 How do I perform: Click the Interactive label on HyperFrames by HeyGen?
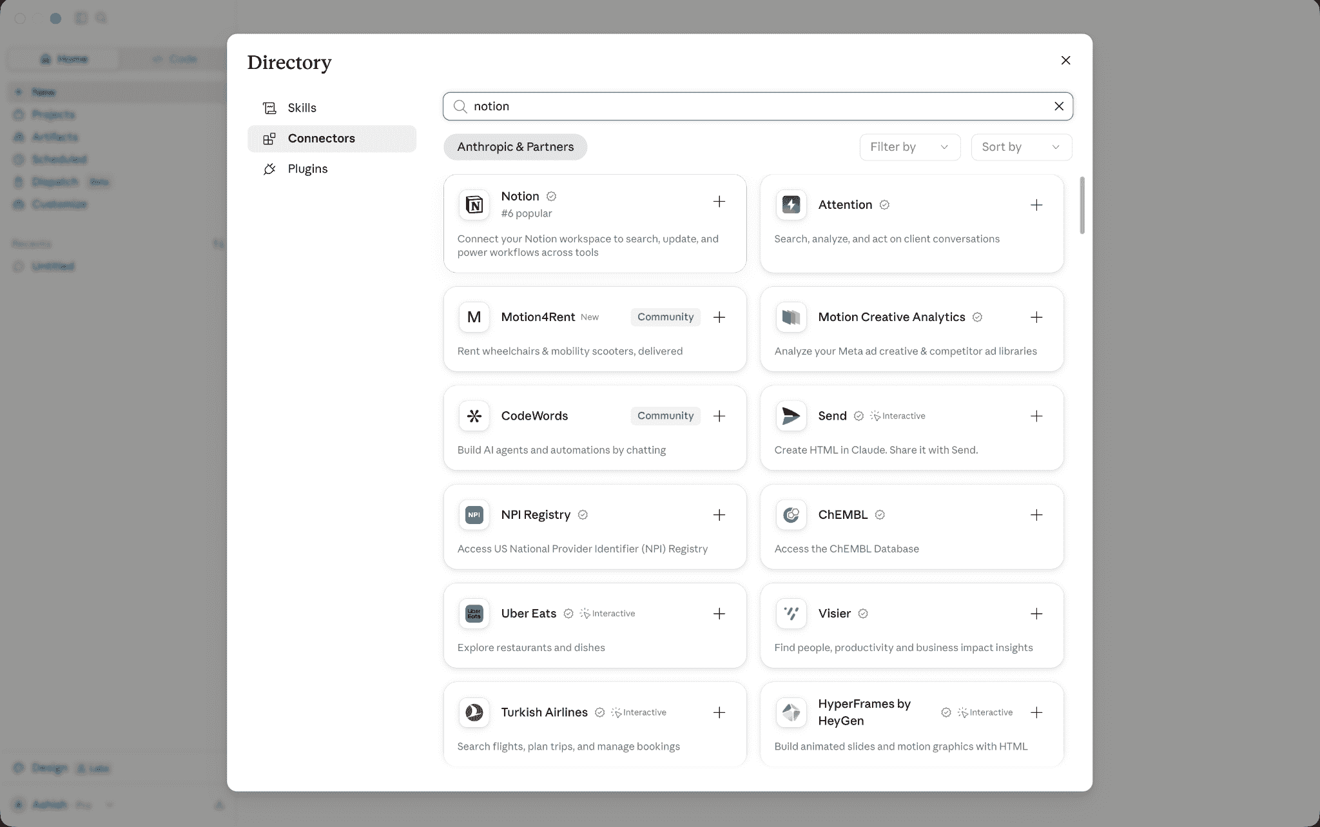pyautogui.click(x=985, y=712)
